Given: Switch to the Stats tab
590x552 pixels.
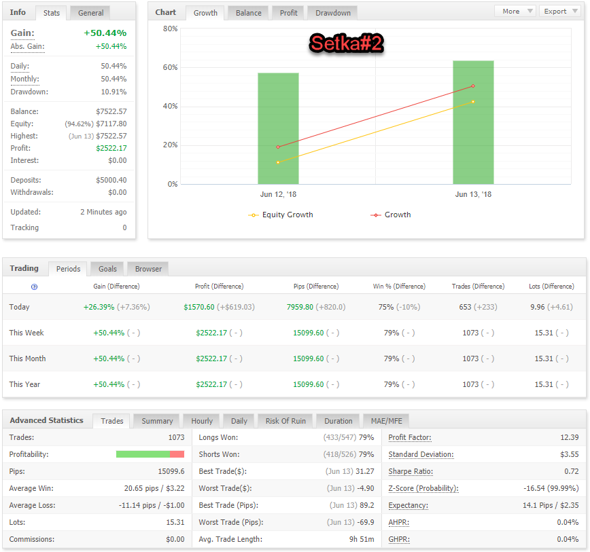Looking at the screenshot, I should pyautogui.click(x=51, y=13).
